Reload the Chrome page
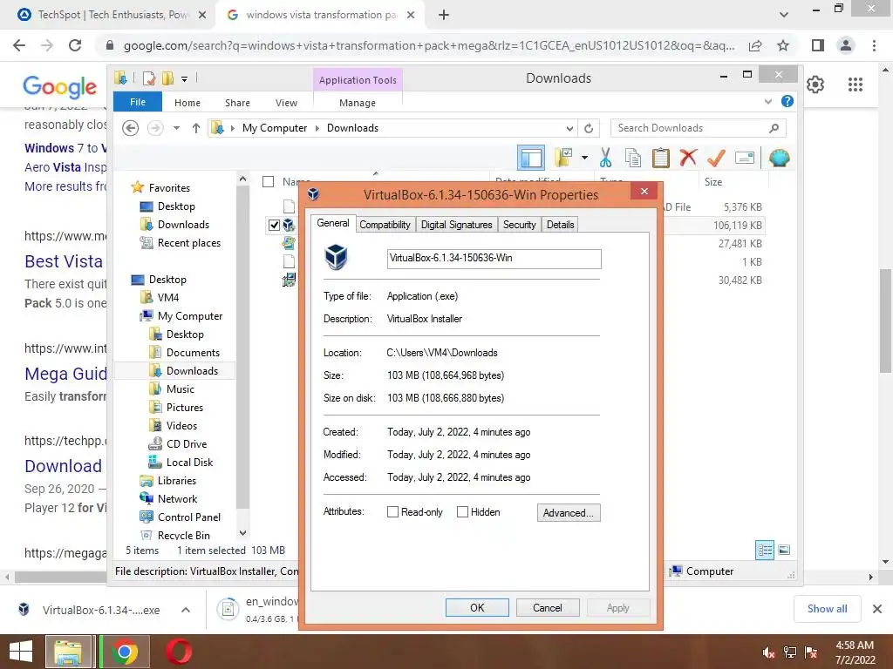The width and height of the screenshot is (893, 669). pos(75,45)
